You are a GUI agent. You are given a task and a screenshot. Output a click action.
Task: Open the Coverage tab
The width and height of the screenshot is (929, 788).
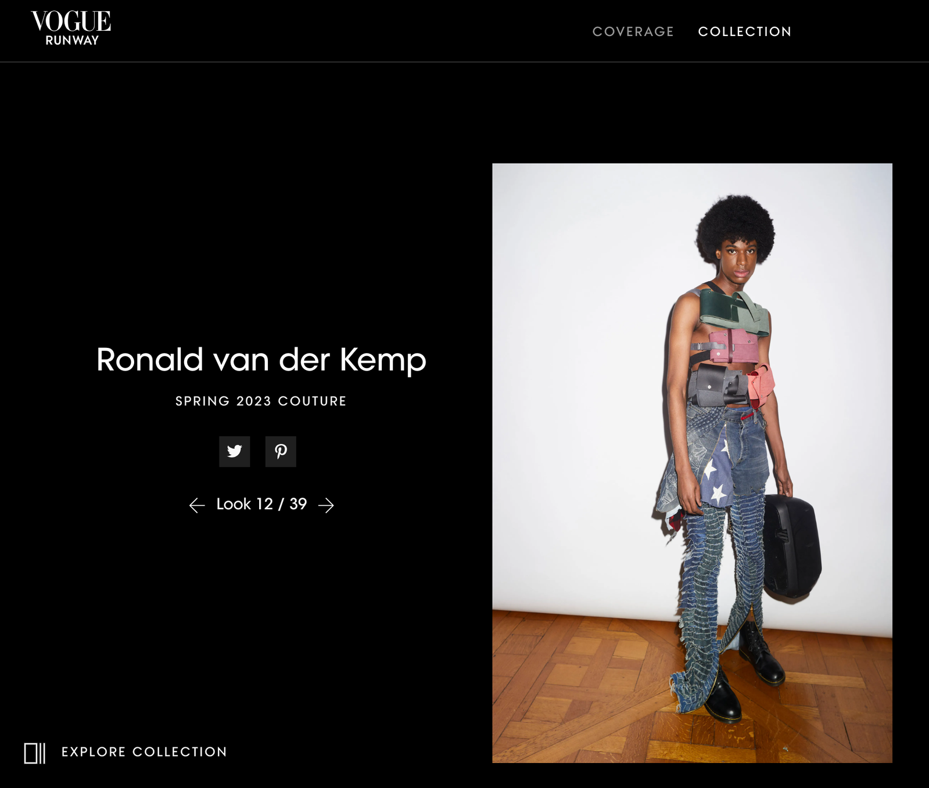[633, 31]
